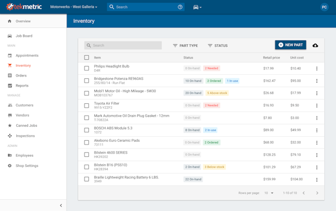Toggle the select-all checkbox in table header

click(x=87, y=57)
